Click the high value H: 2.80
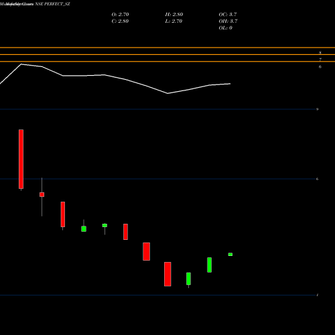The width and height of the screenshot is (335, 335). click(x=174, y=14)
